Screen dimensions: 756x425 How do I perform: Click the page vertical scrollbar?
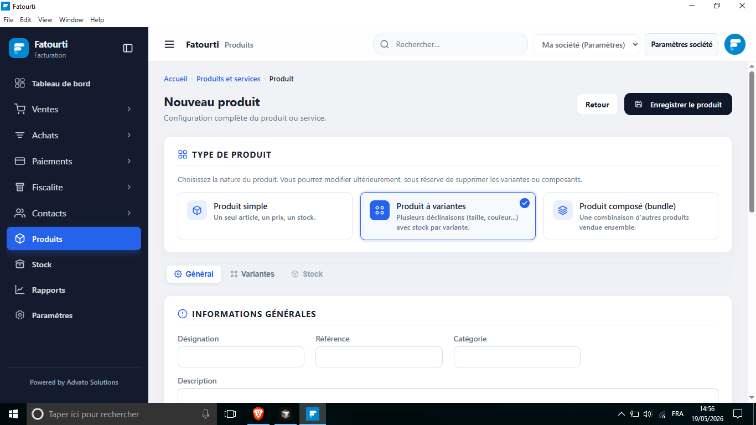pos(752,142)
